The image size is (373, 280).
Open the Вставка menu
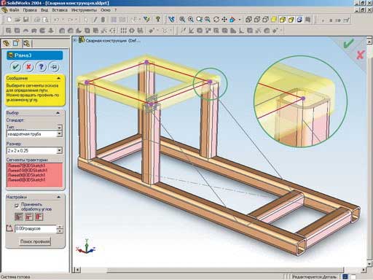60,10
